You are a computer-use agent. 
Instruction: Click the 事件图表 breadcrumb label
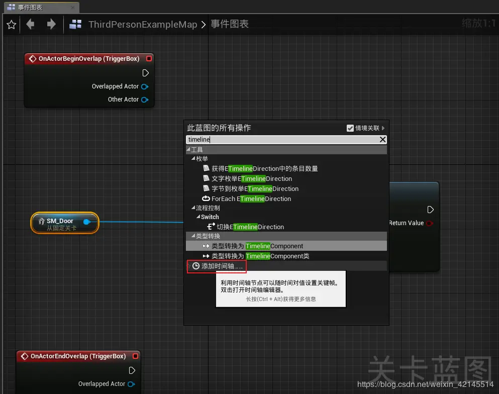(x=230, y=24)
